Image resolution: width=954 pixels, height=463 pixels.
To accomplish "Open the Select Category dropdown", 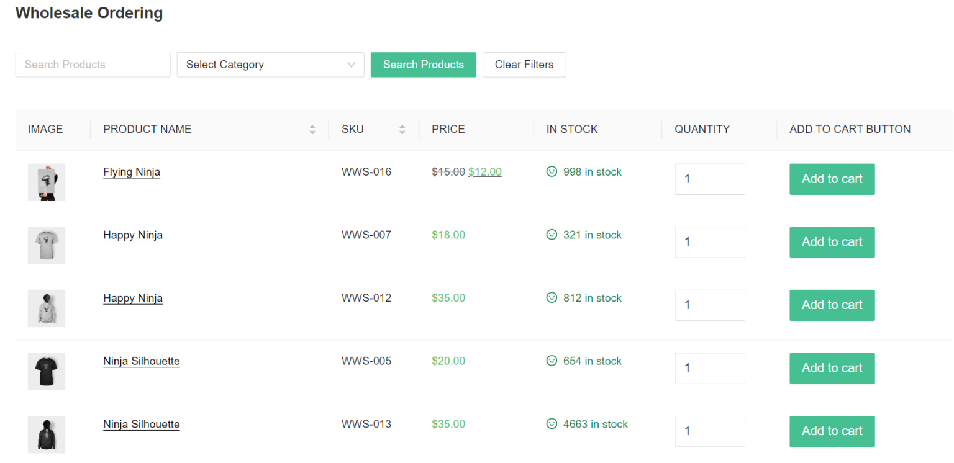I will 270,65.
